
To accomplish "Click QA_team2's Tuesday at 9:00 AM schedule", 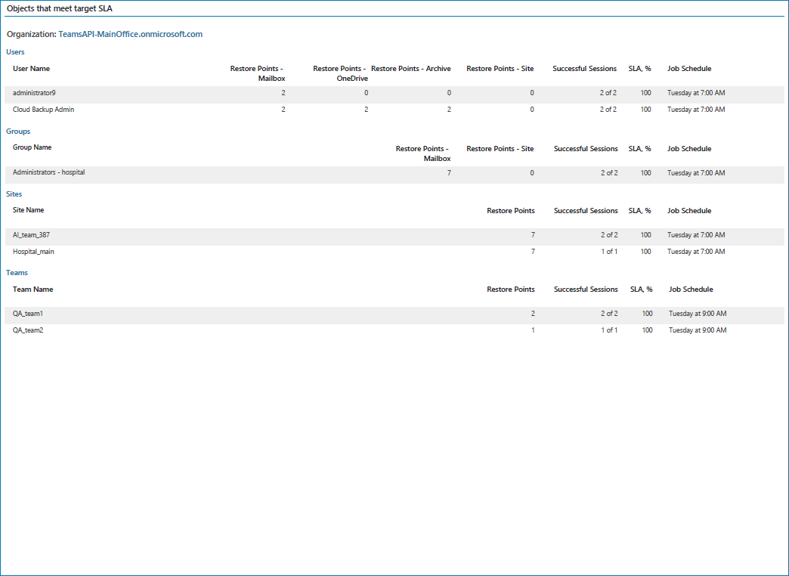I will [698, 330].
